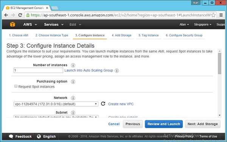Click the Review and Launch button
Viewport: 227px width, 142px height.
click(x=164, y=124)
